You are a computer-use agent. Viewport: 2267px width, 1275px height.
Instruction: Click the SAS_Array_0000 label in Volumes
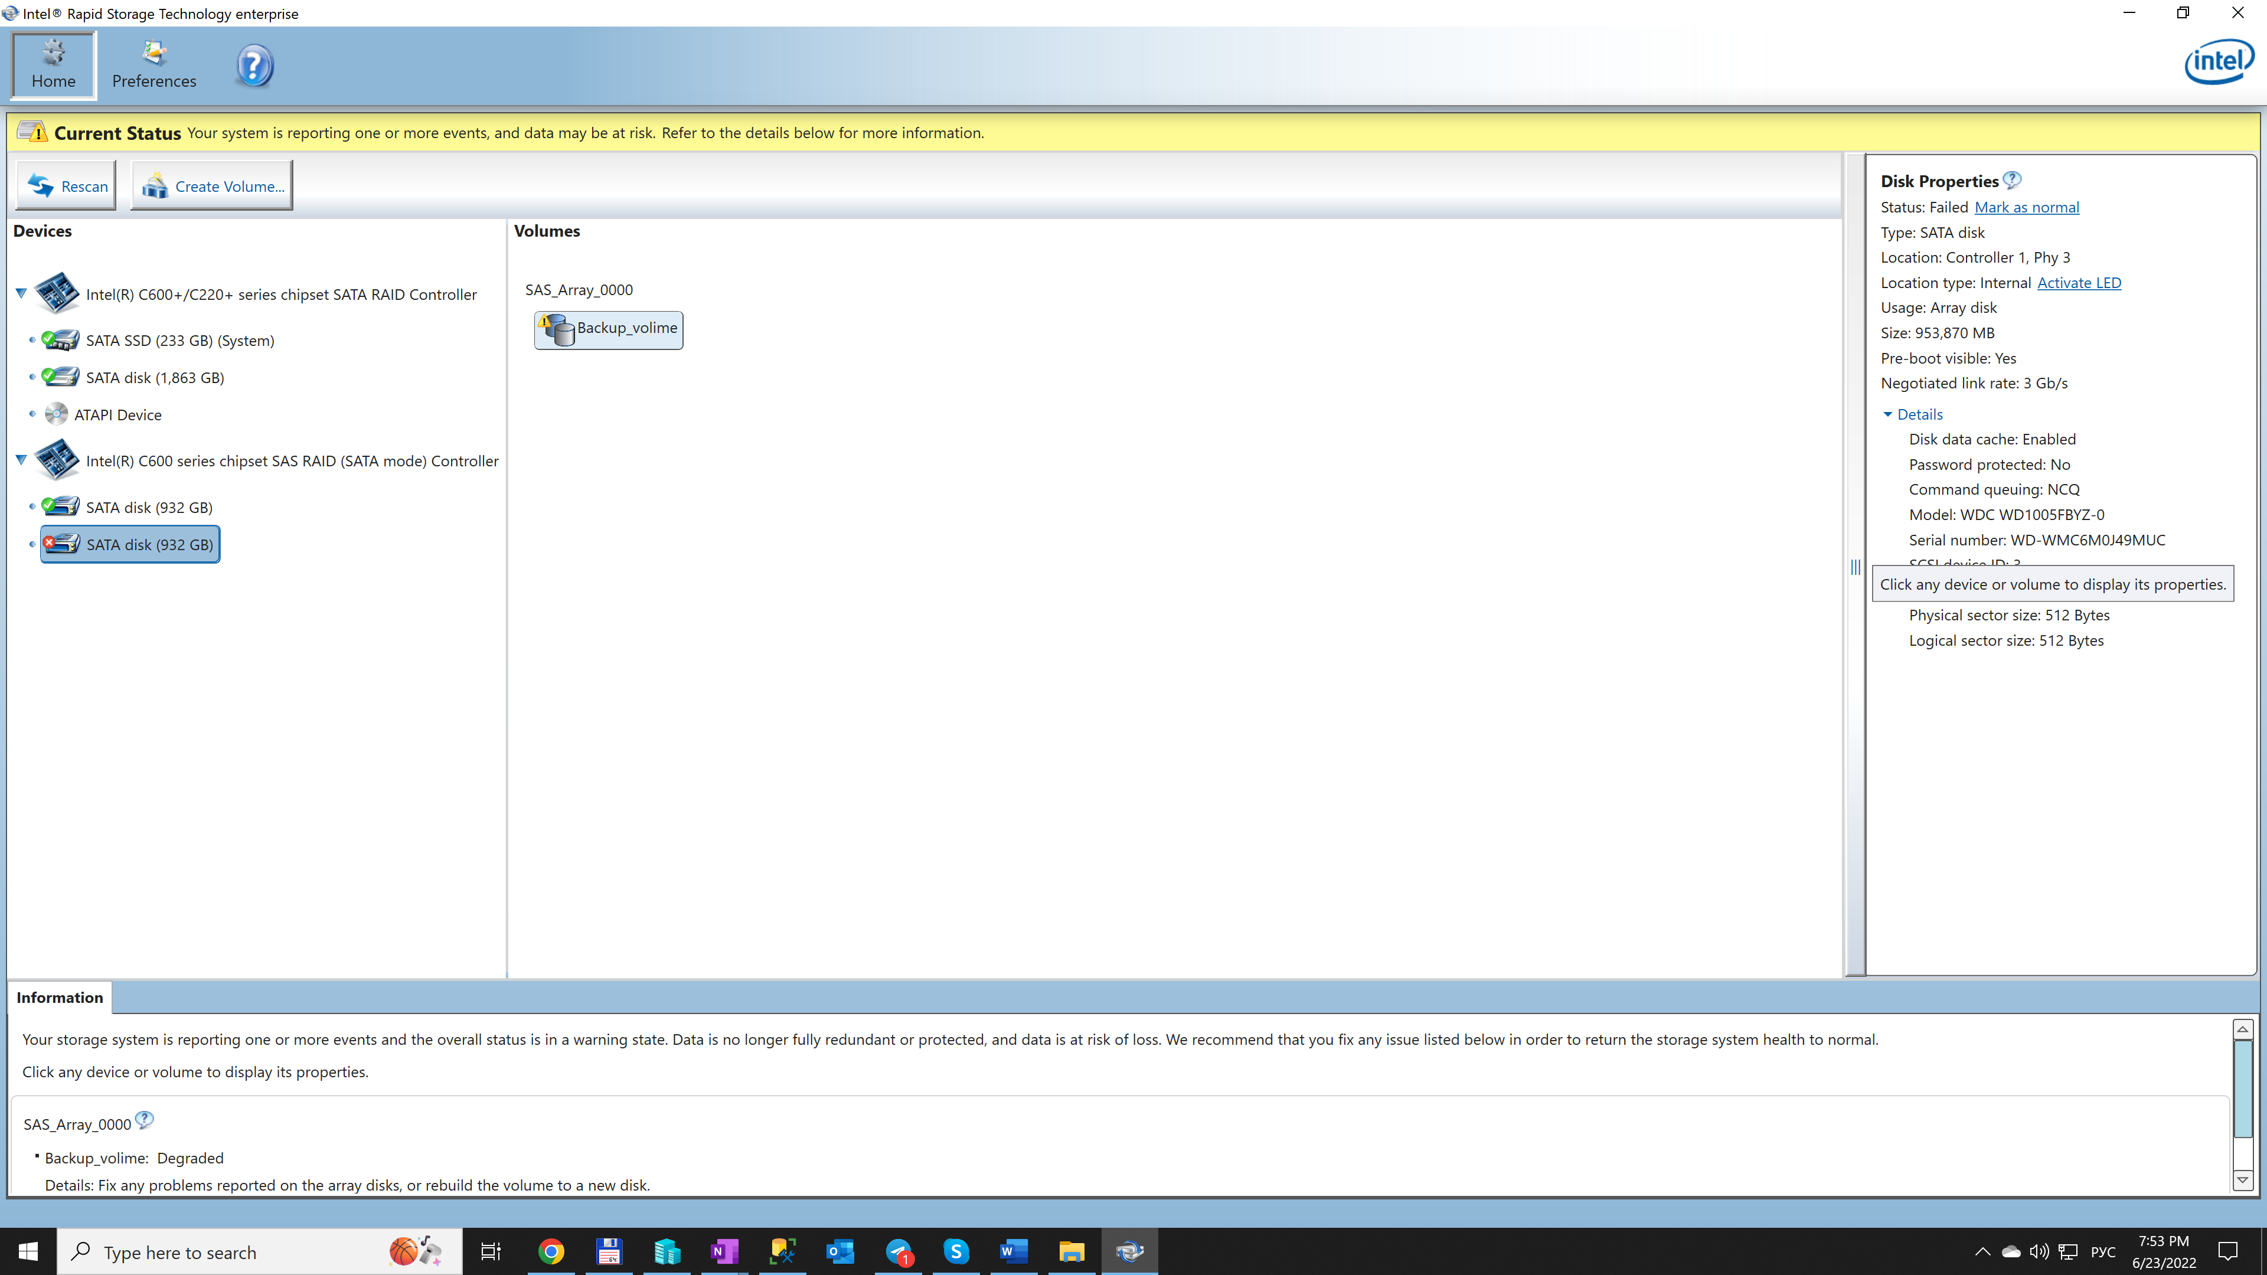(579, 289)
